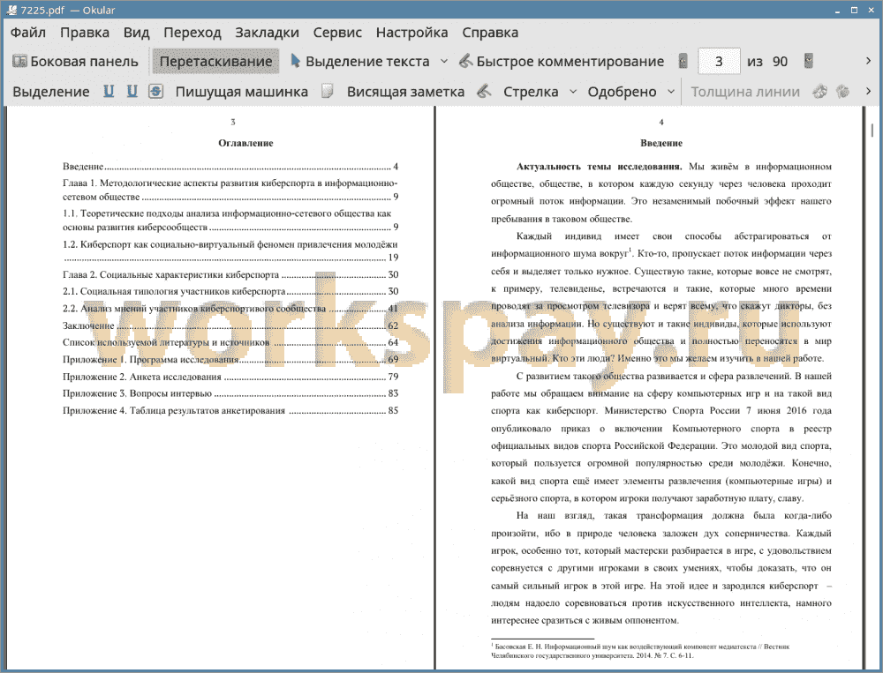Viewport: 883px width, 673px height.
Task: Expand overflow chevron on annotation toolbar
Action: [868, 91]
